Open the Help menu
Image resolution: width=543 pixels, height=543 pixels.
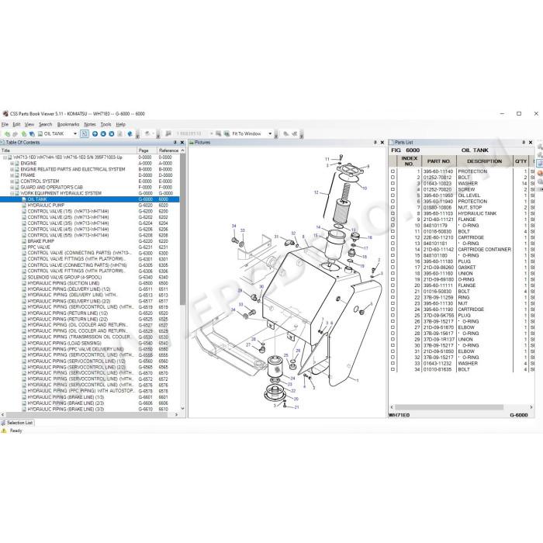pos(120,125)
